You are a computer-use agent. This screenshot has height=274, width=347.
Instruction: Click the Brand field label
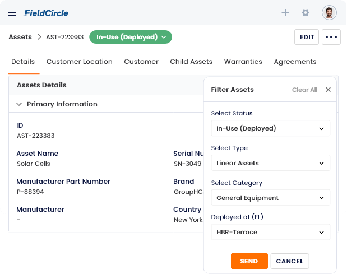pyautogui.click(x=184, y=182)
